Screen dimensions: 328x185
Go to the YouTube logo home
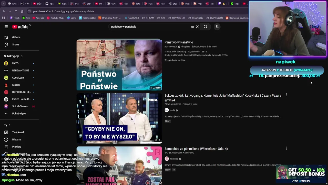pos(20,27)
